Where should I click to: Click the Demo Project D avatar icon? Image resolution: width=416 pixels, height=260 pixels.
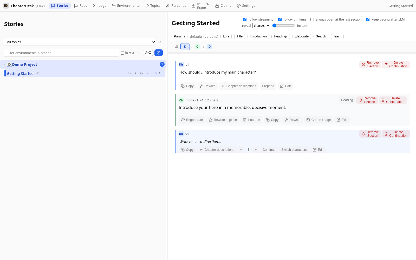9,64
